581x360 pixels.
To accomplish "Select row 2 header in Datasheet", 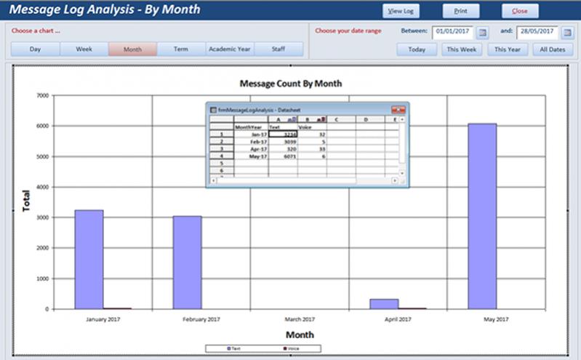I will coord(222,142).
